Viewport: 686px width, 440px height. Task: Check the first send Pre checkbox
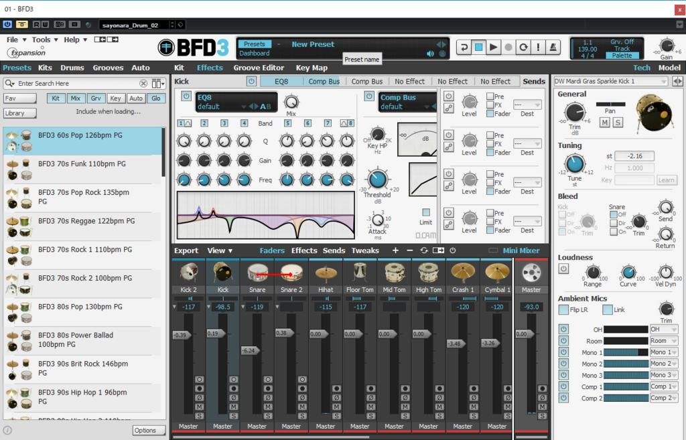pos(490,96)
